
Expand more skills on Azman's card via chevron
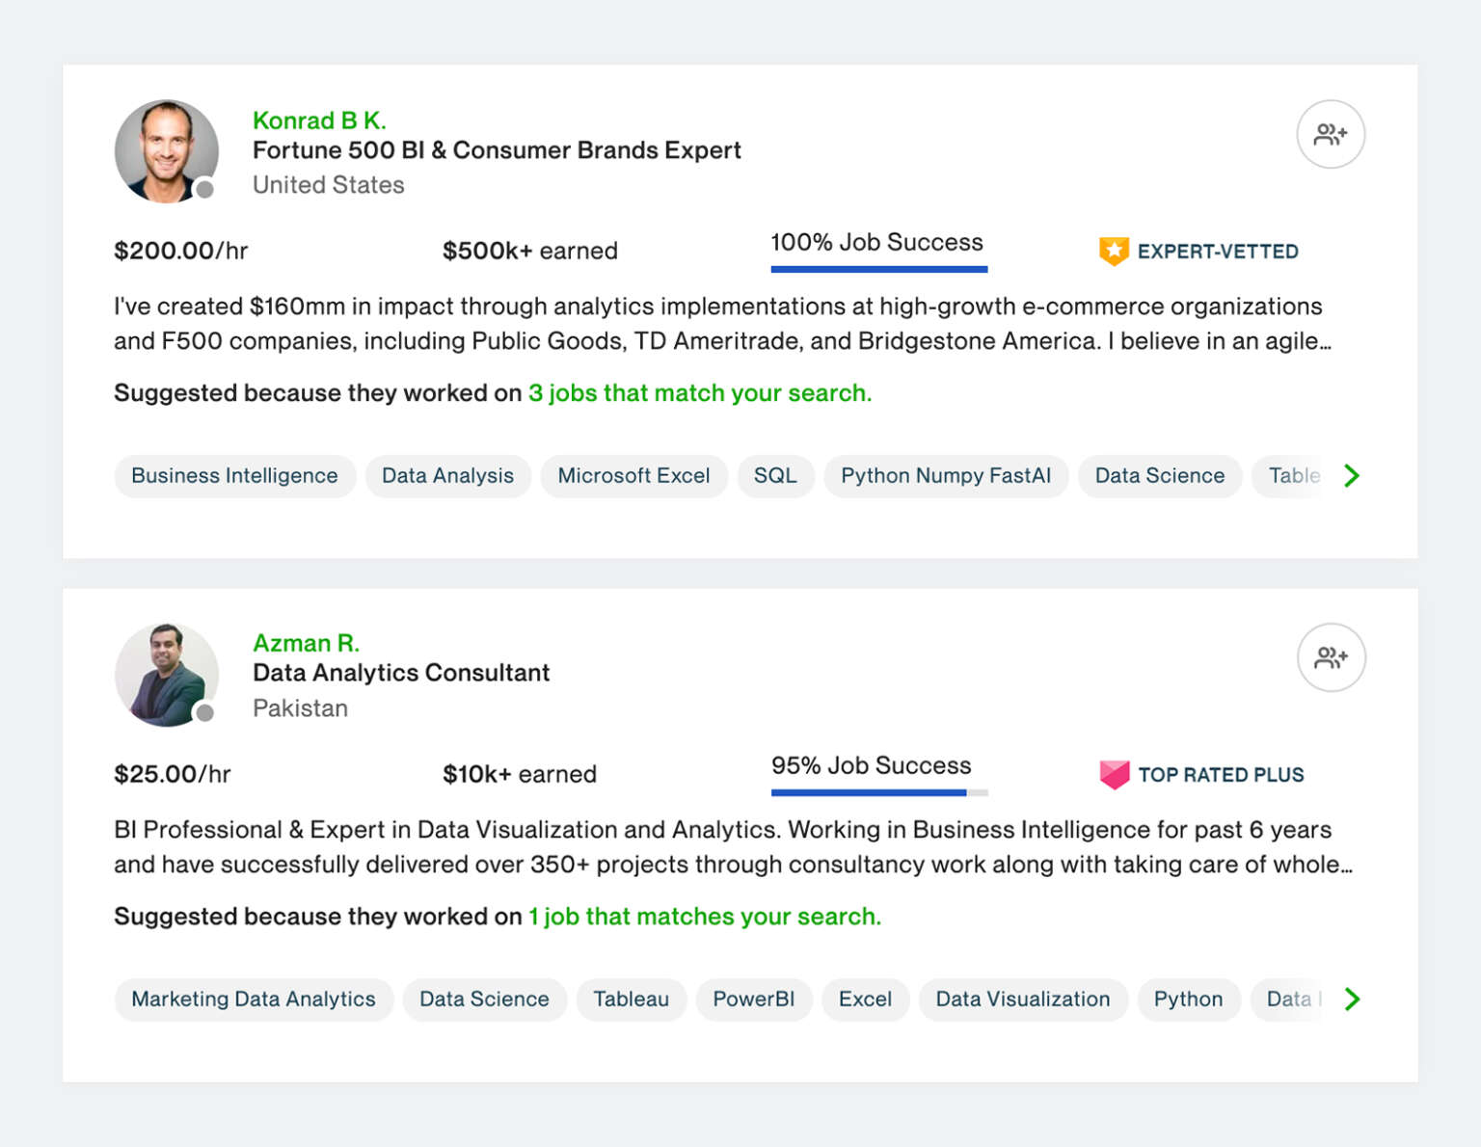click(x=1352, y=1000)
